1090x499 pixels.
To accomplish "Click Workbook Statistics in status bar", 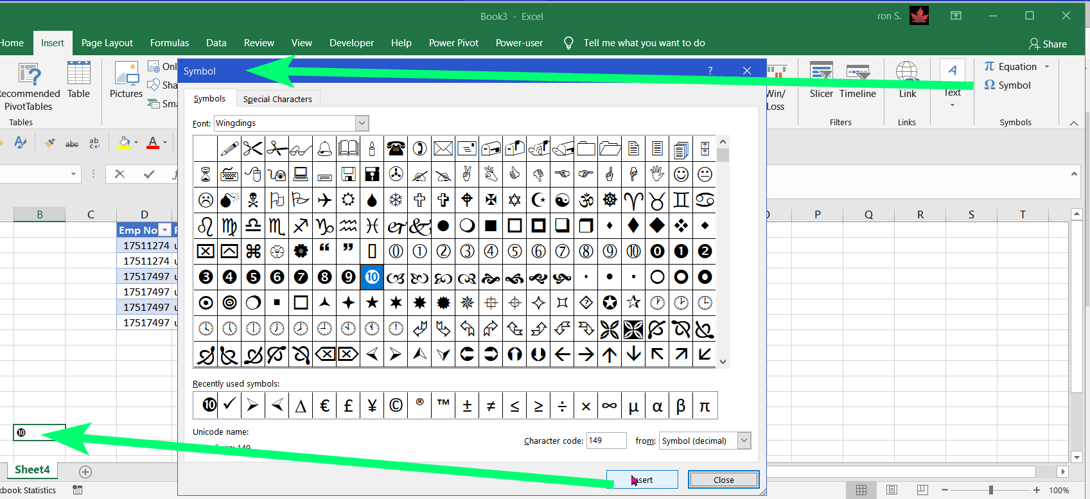I will tap(28, 490).
